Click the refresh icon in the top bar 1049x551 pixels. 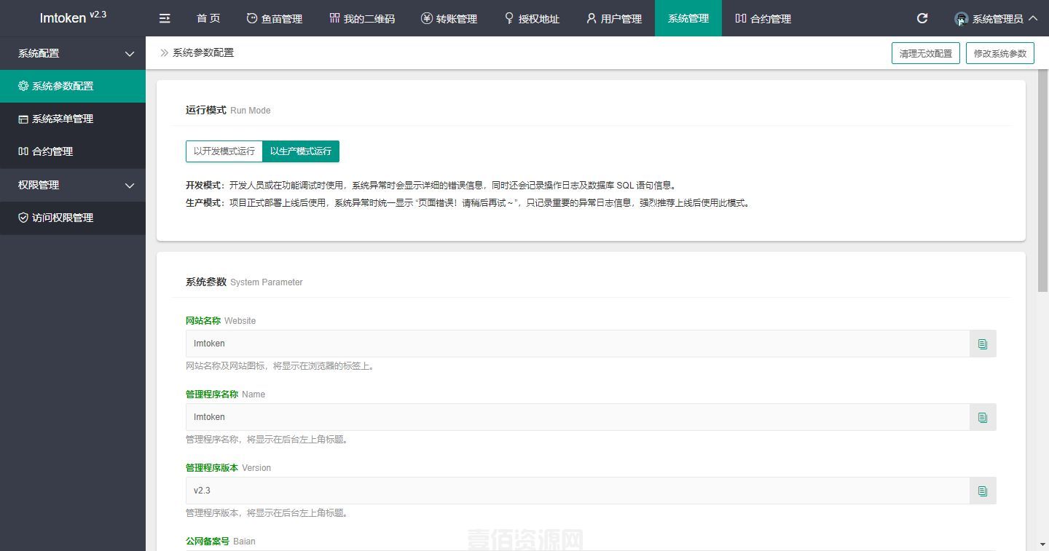click(922, 18)
